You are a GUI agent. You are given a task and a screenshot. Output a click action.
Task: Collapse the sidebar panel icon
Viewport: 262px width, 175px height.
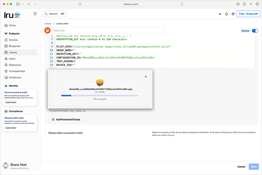pos(35,14)
